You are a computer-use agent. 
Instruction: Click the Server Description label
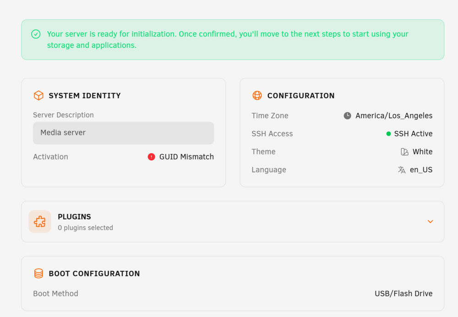click(x=63, y=115)
